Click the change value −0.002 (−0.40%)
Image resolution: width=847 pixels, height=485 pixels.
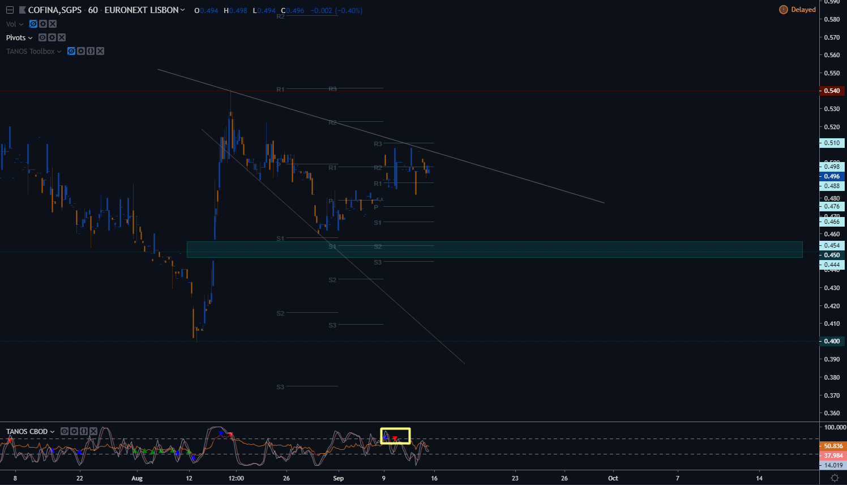coord(336,10)
